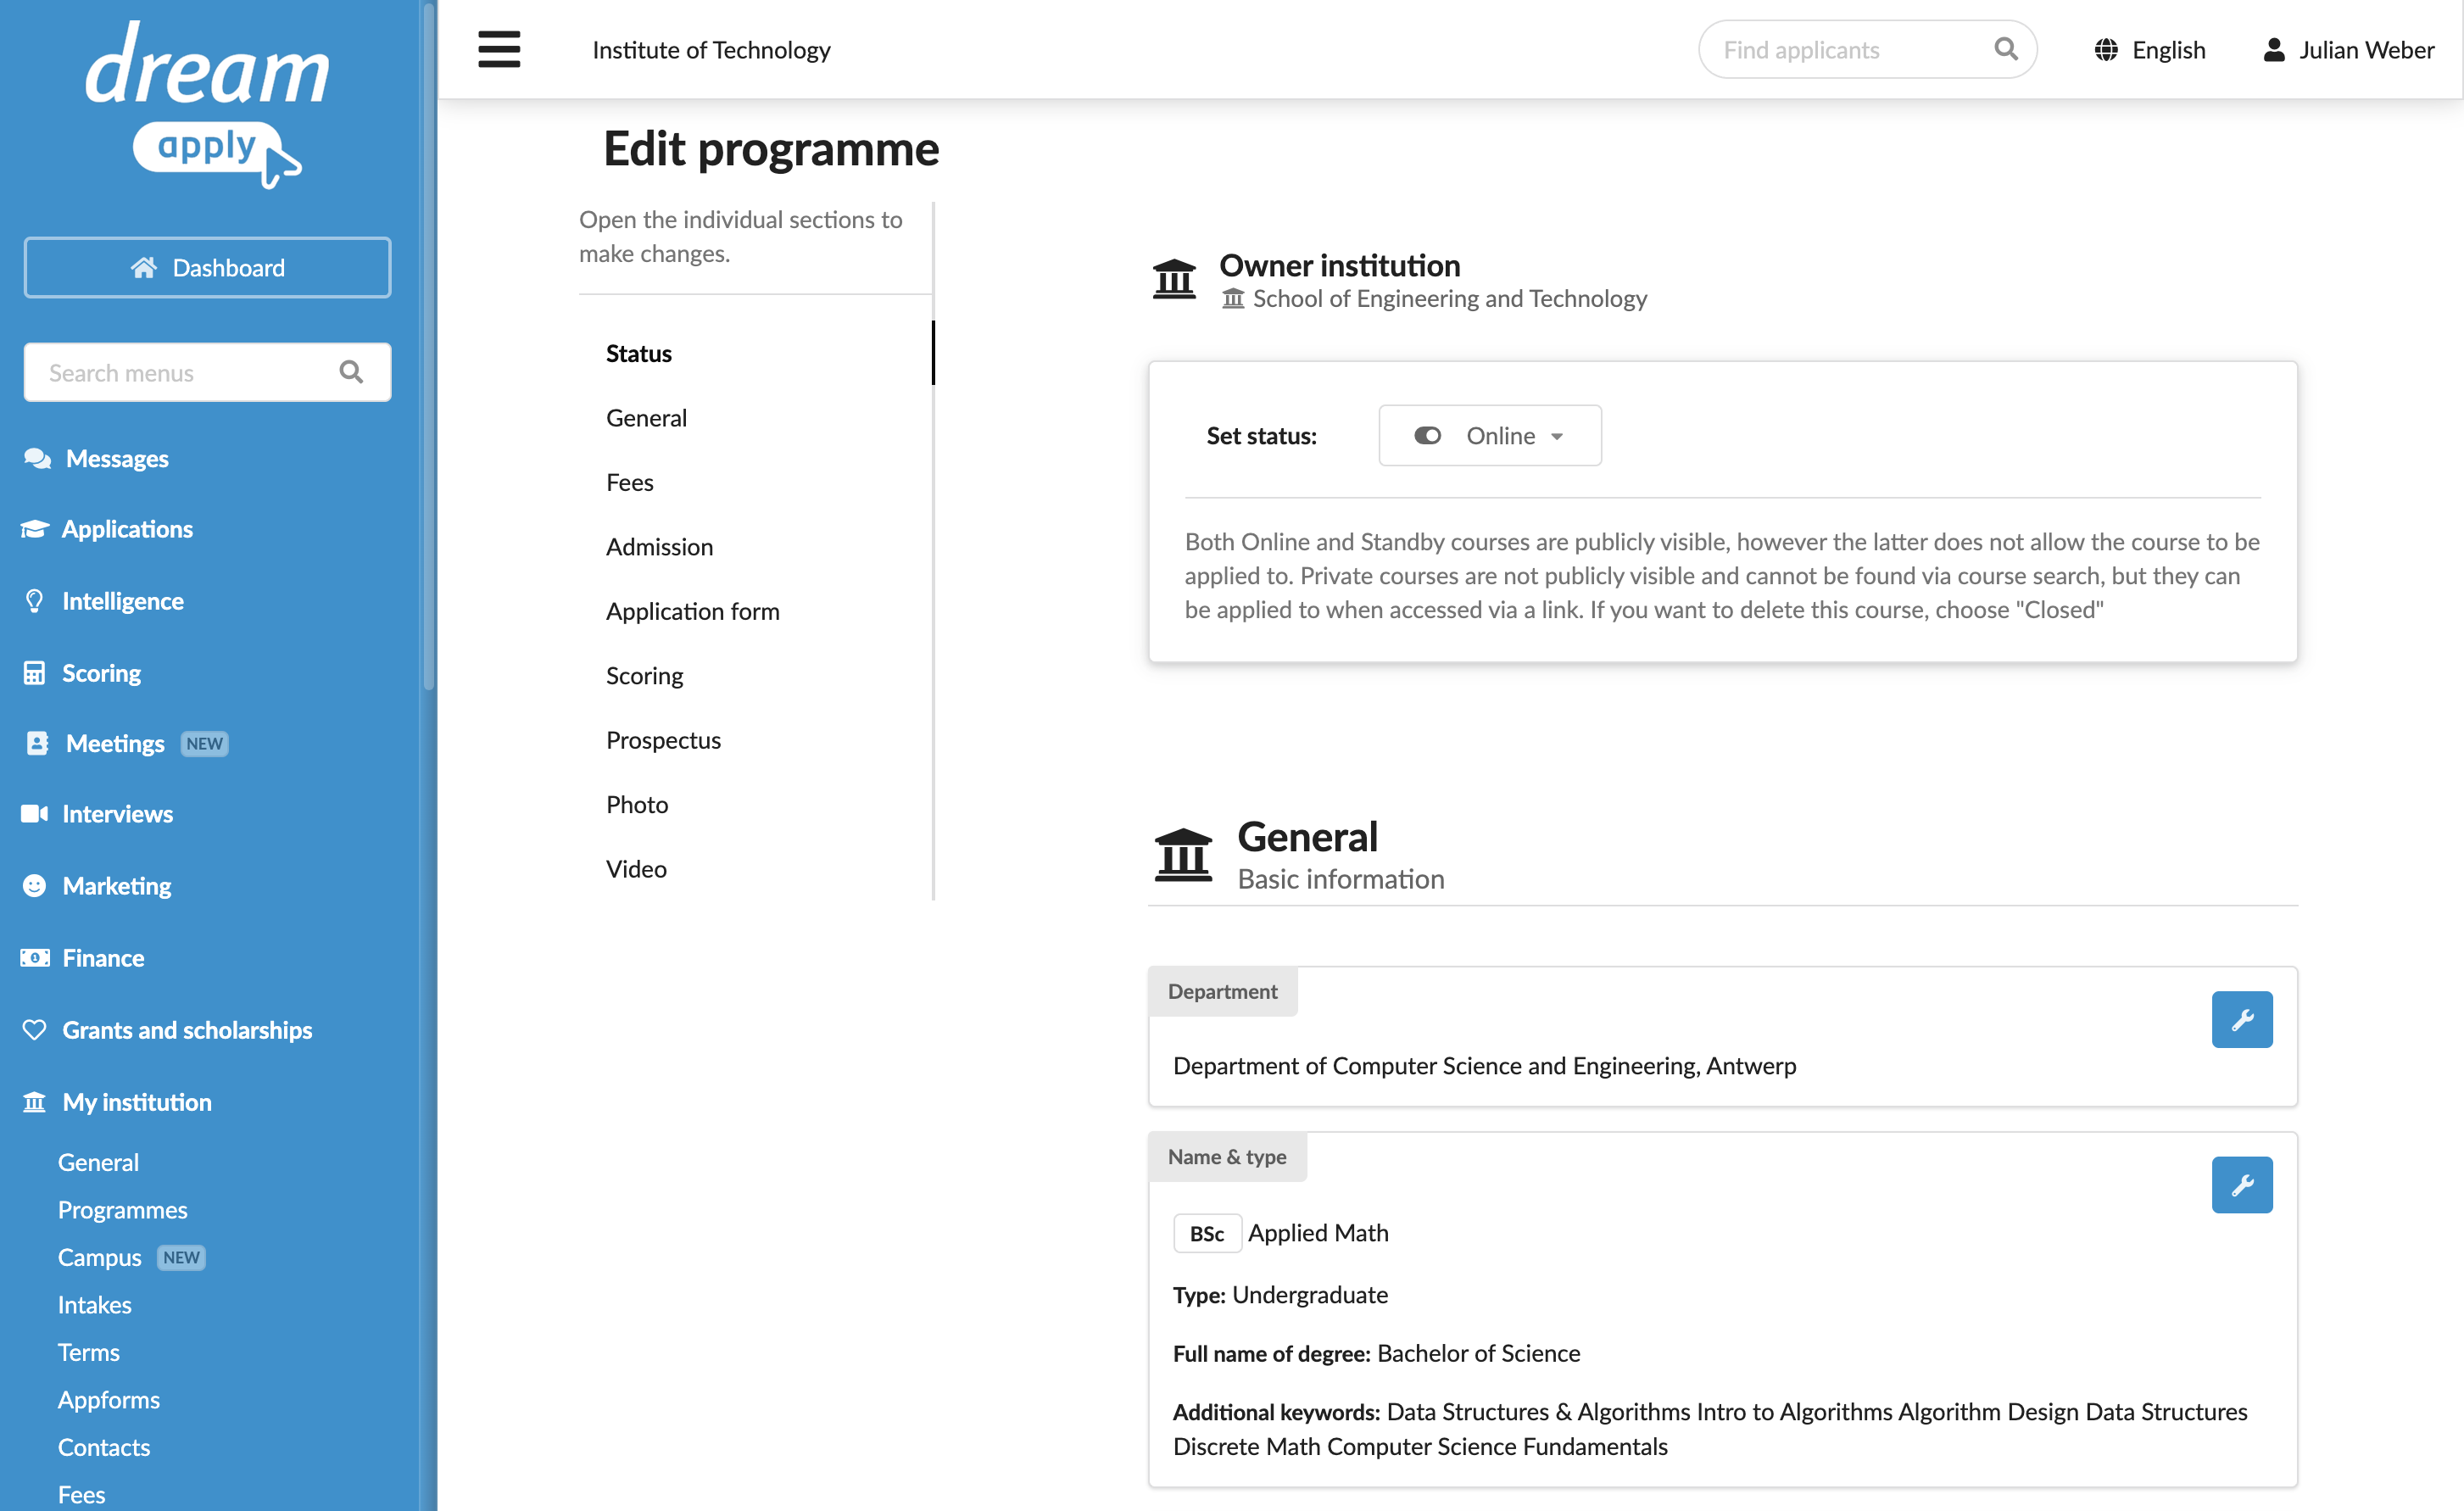Image resolution: width=2464 pixels, height=1511 pixels.
Task: Jump to the Video section
Action: pyautogui.click(x=636, y=869)
